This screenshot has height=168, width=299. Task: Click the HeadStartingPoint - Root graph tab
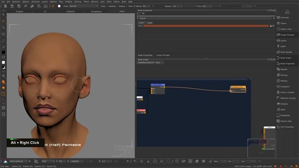pyautogui.click(x=150, y=63)
